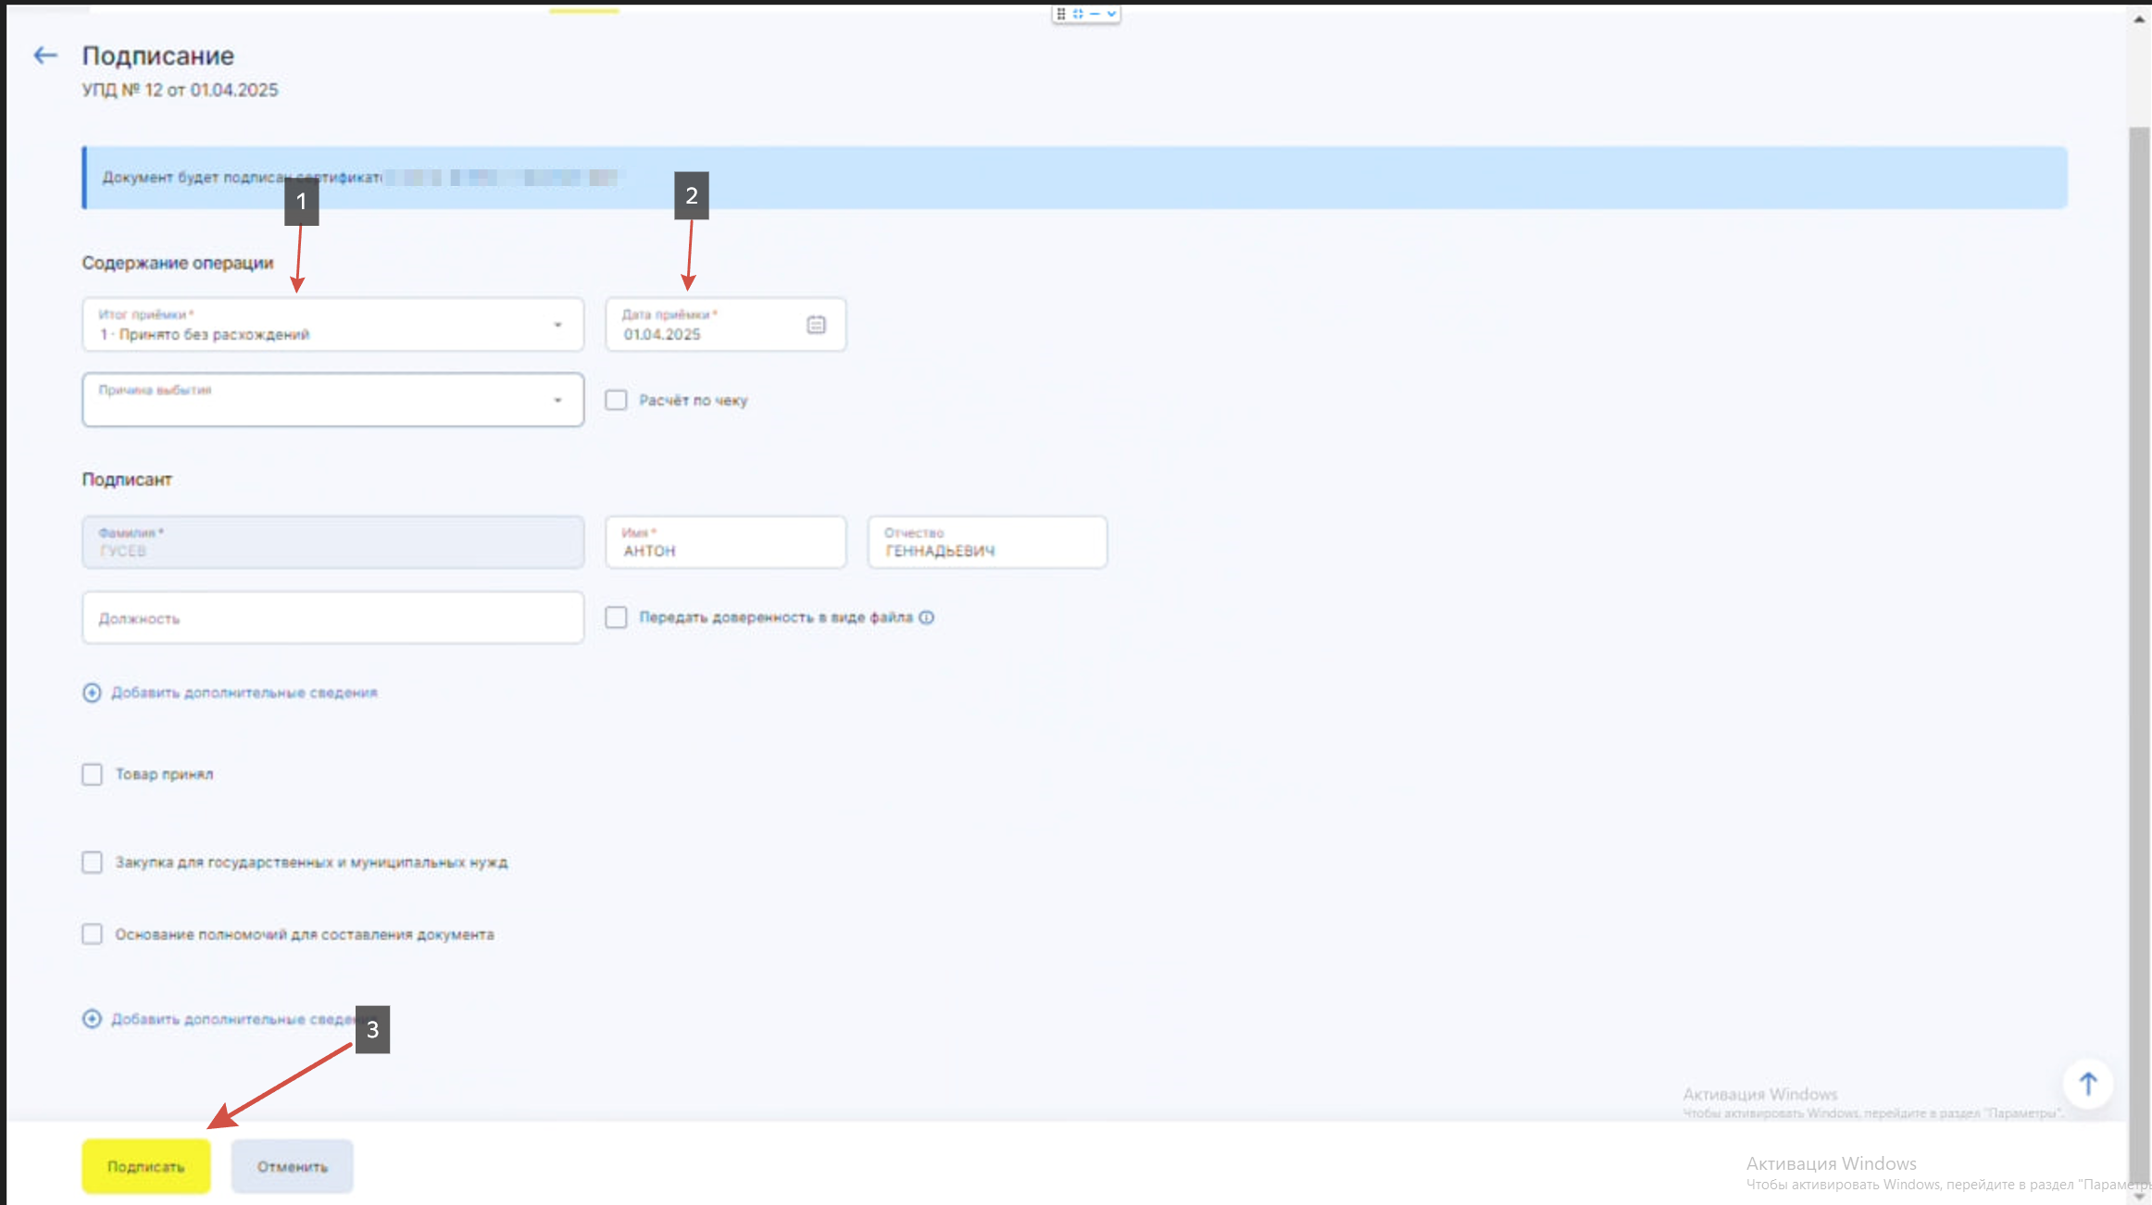The height and width of the screenshot is (1205, 2152).
Task: Click the Товар принял label text
Action: (164, 774)
